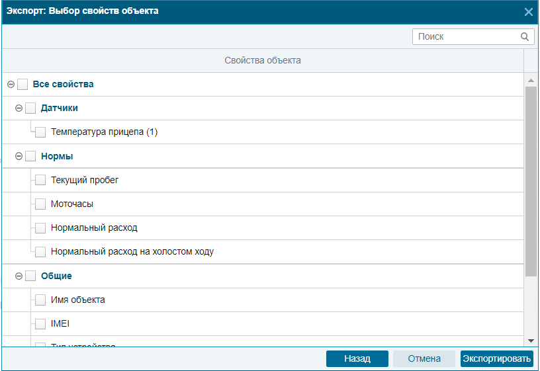
Task: Select the Текущий пробег checkbox
Action: point(40,180)
